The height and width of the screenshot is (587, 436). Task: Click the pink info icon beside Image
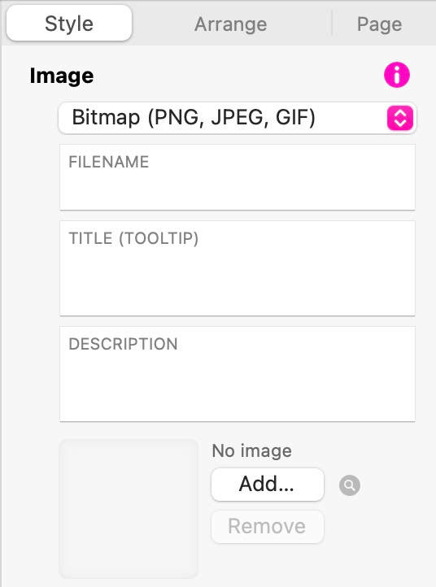click(x=397, y=75)
